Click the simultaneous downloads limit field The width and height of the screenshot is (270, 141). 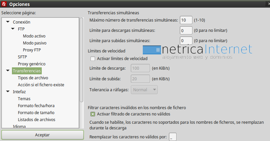point(186,31)
